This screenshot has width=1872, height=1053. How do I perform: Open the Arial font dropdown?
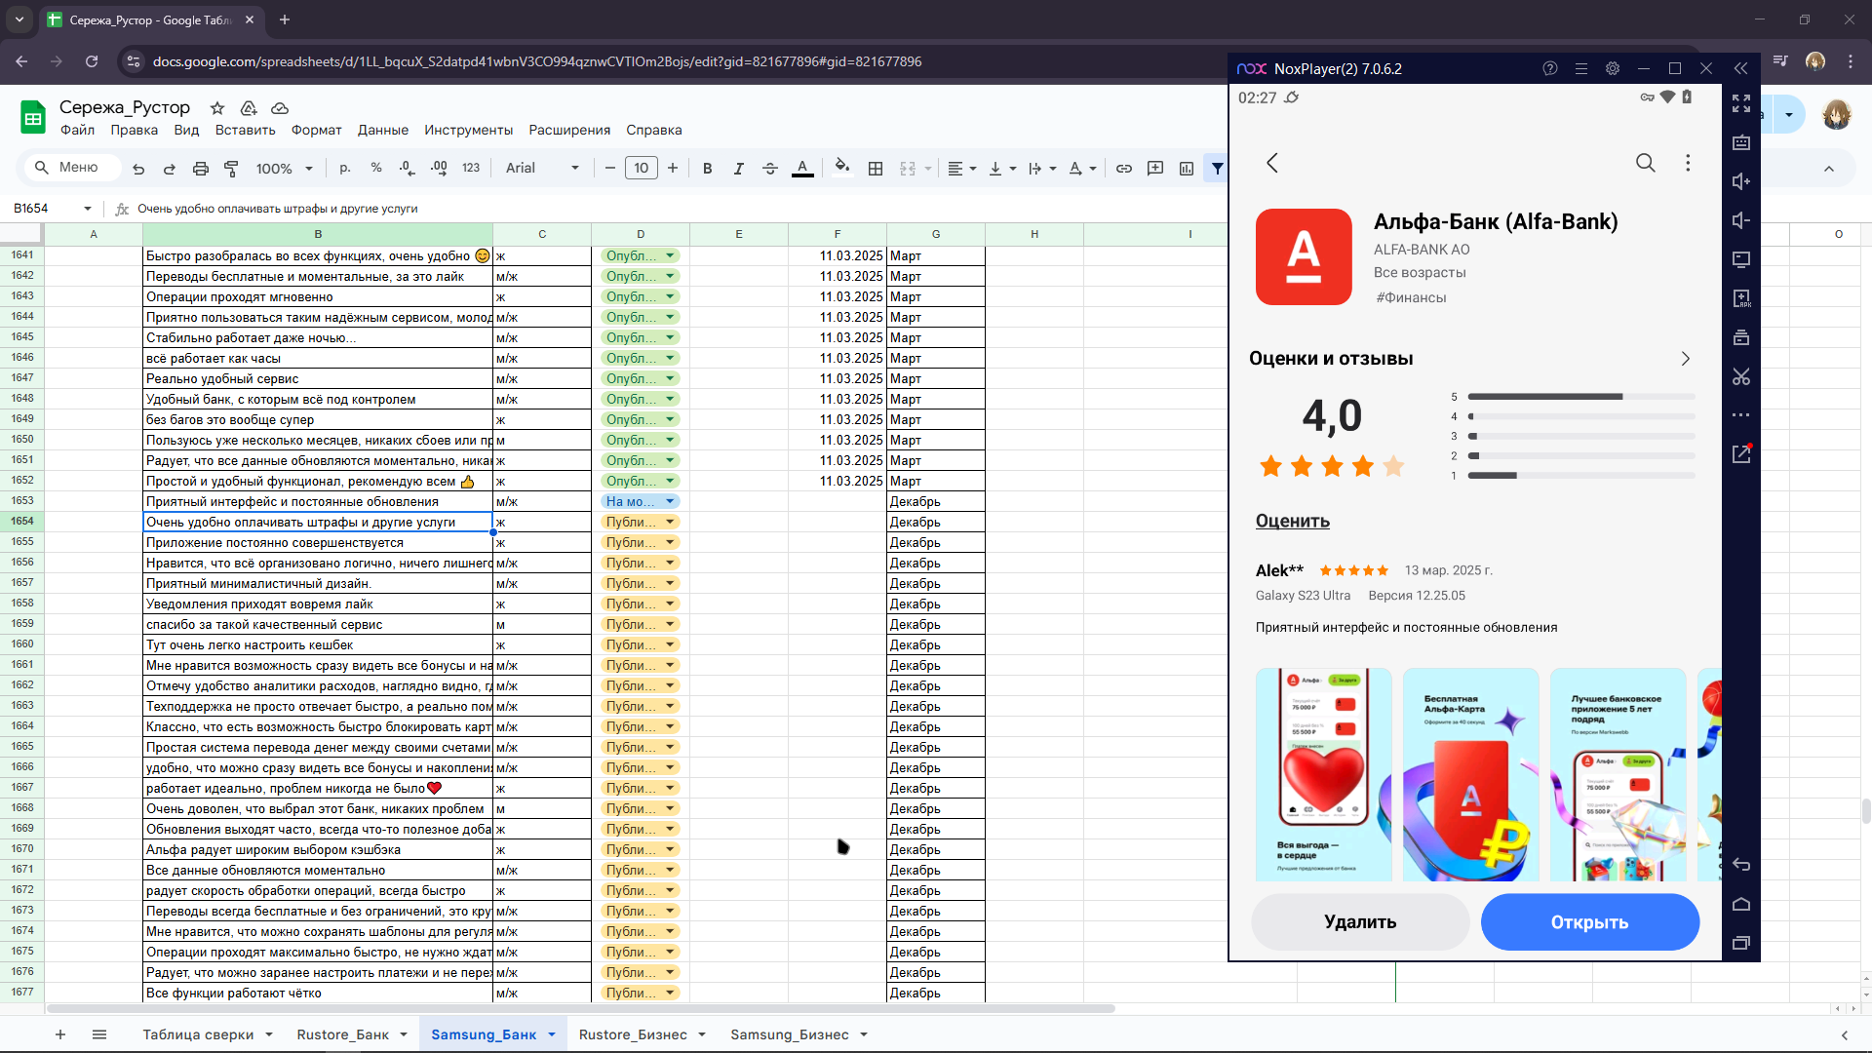coord(542,168)
